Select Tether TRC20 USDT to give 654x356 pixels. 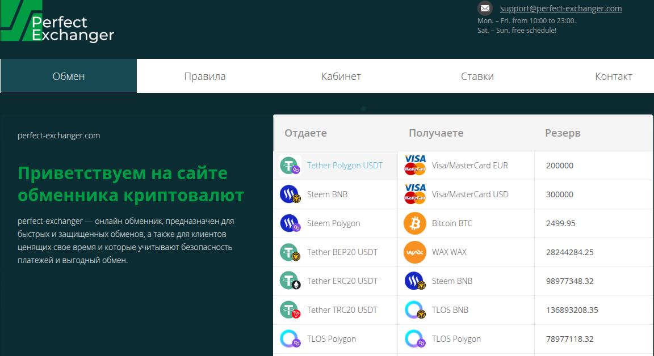point(342,310)
